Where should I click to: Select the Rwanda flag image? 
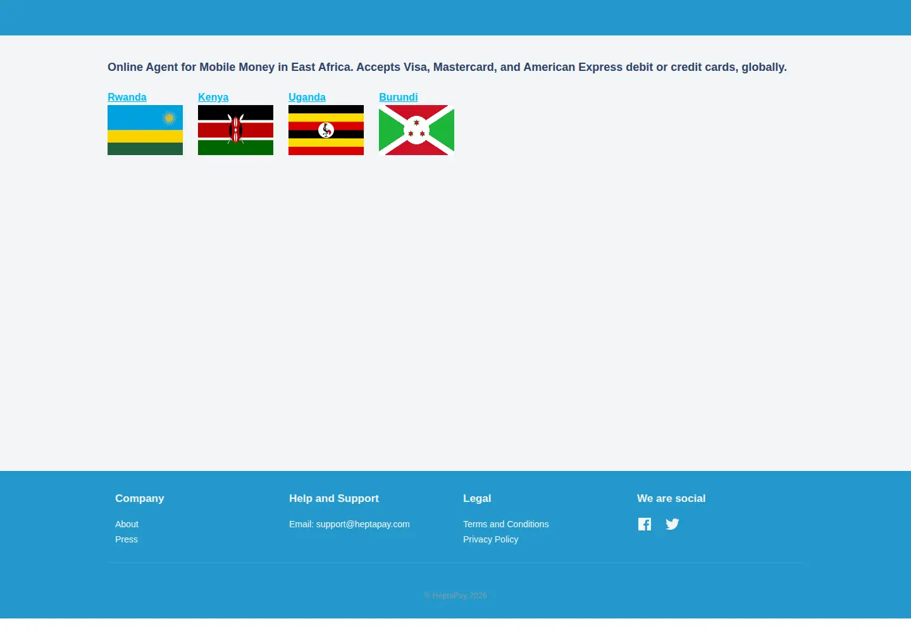145,130
